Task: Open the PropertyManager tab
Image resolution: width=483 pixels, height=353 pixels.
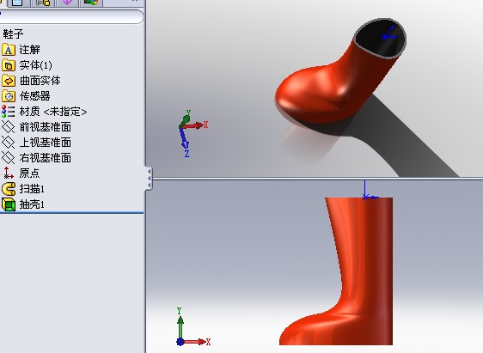Action: pos(18,3)
